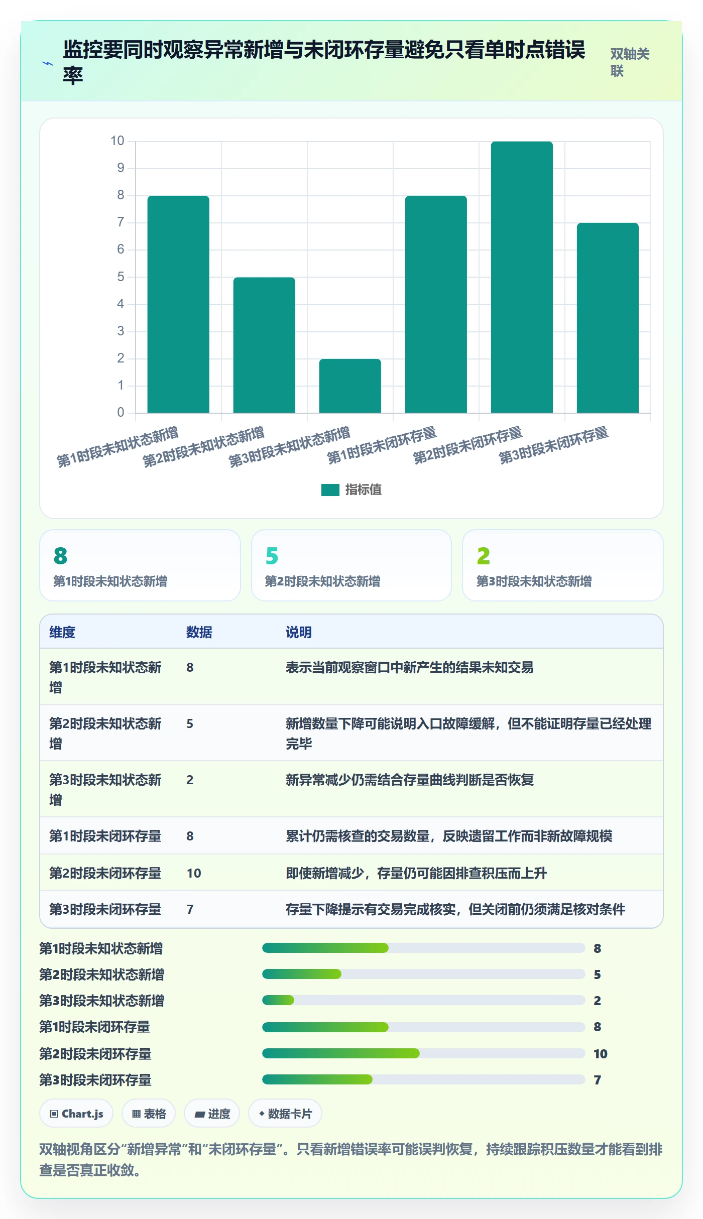Click the 第2时段未知状态新增 bar in the chart
Screen dimensions: 703x1219
[x=264, y=345]
